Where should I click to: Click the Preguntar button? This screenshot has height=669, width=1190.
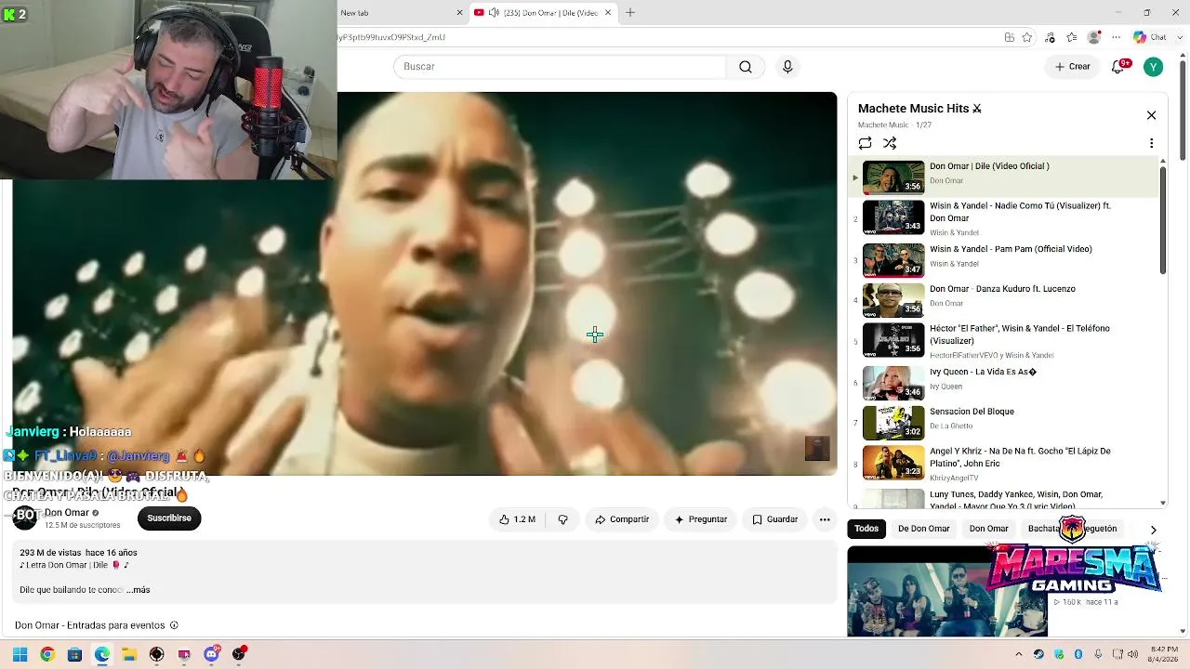click(701, 519)
